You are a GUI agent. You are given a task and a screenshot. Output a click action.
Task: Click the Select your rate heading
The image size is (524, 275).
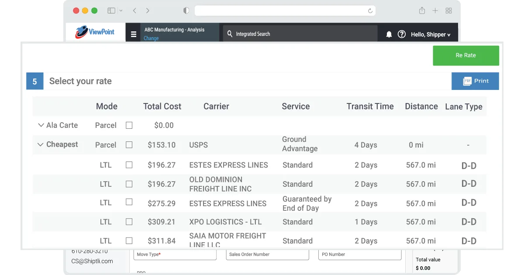click(80, 81)
